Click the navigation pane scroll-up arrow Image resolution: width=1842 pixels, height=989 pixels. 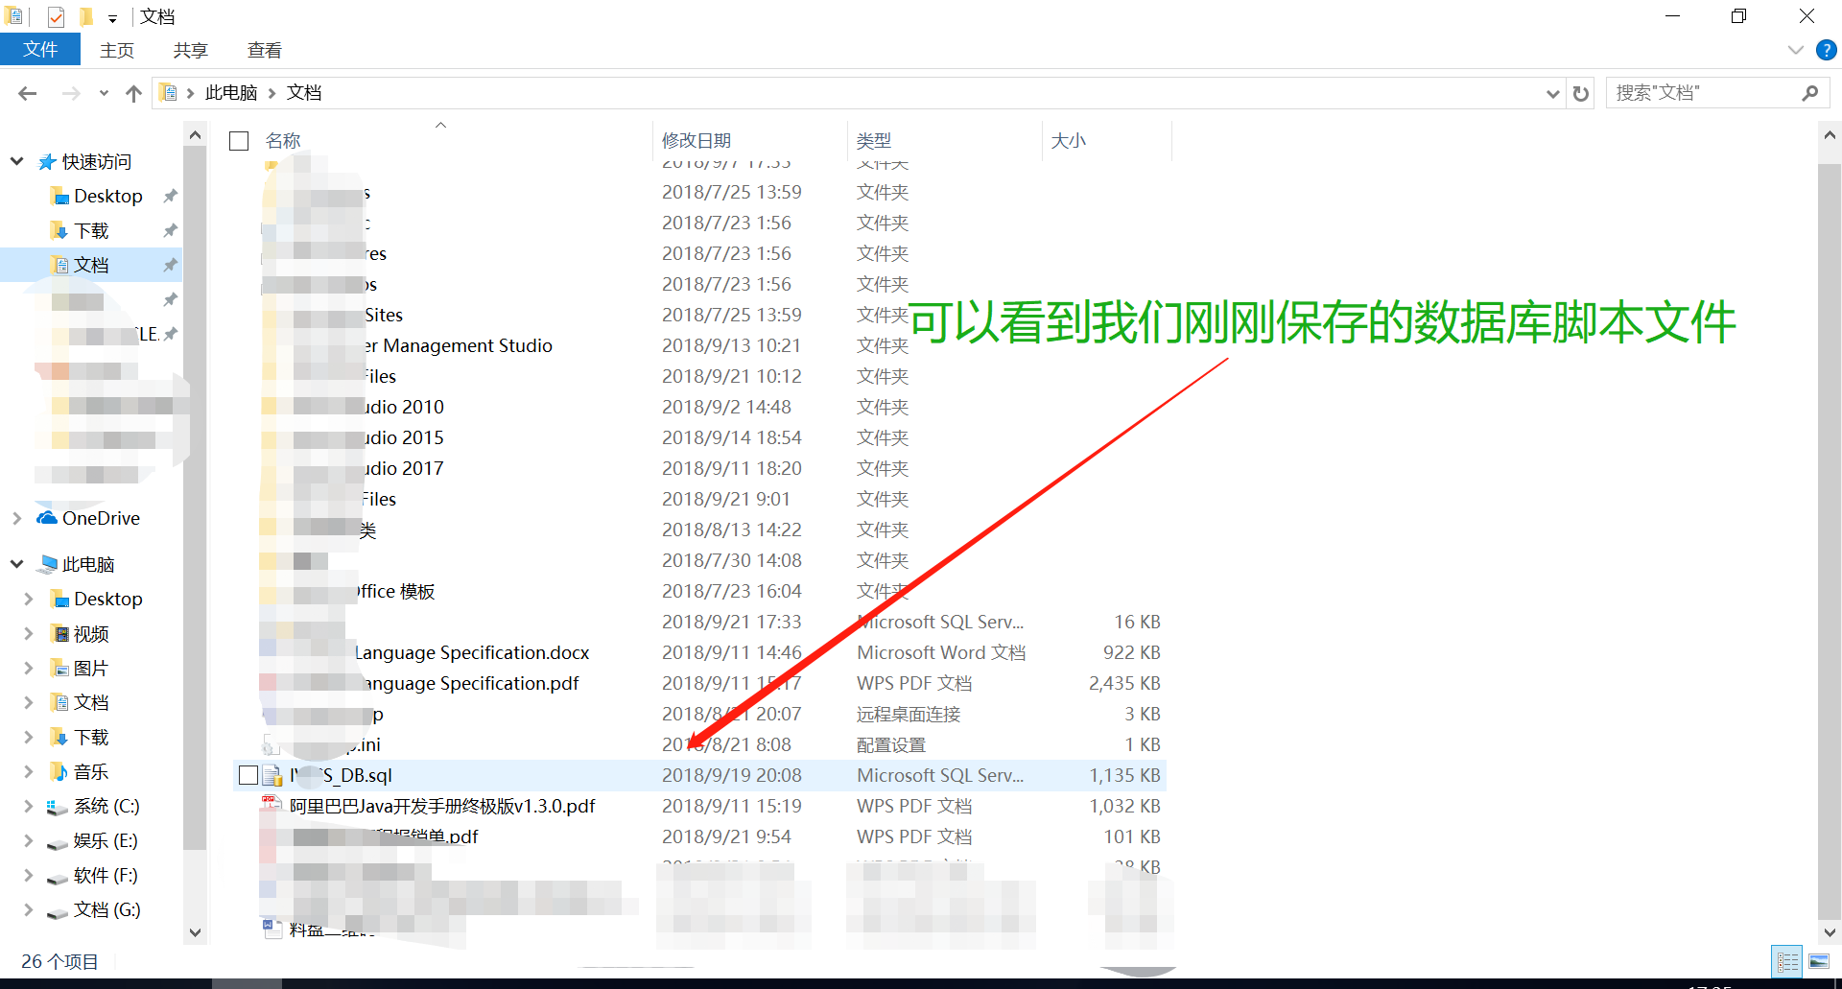tap(195, 135)
